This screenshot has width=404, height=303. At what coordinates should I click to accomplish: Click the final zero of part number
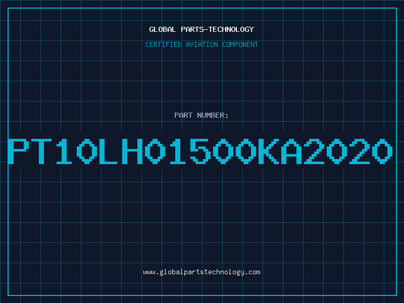[382, 151]
